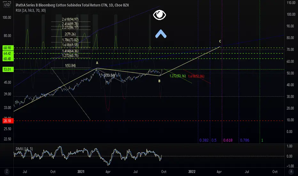Click the eye icon on the chart
Viewport: 298px width, 176px height.
click(160, 15)
